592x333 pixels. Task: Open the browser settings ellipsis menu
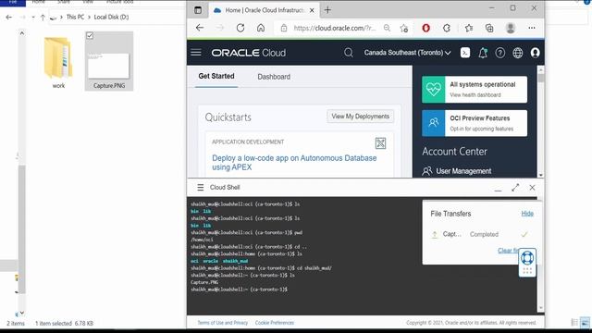[532, 28]
